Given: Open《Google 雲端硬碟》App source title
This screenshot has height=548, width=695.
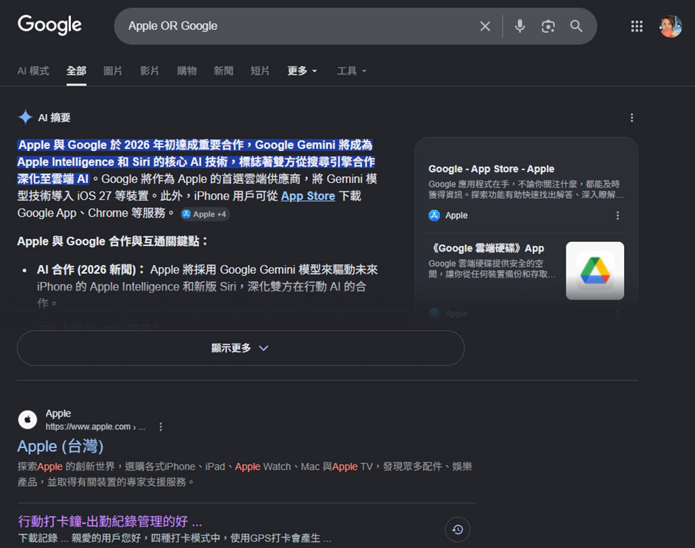Looking at the screenshot, I should pos(486,248).
